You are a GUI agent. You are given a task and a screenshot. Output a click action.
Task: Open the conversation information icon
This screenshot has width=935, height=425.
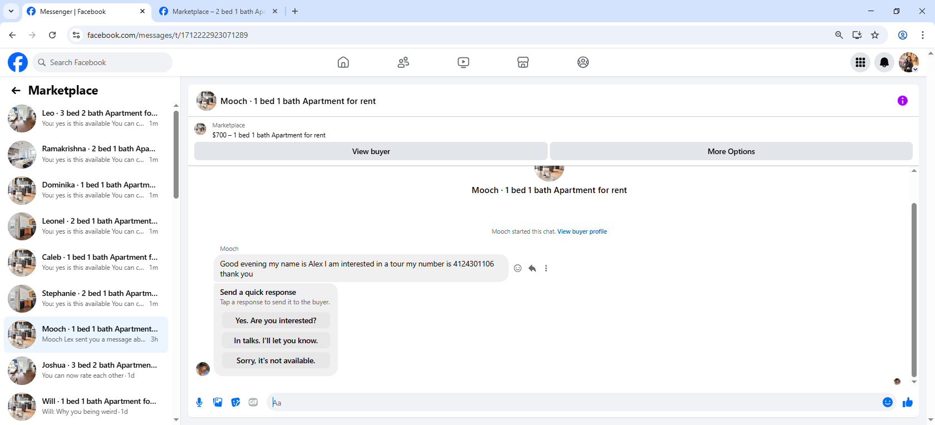tap(903, 101)
